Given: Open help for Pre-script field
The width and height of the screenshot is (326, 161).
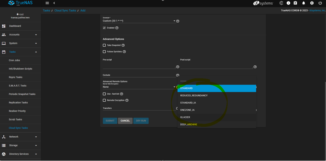Looking at the screenshot, I should [178, 67].
